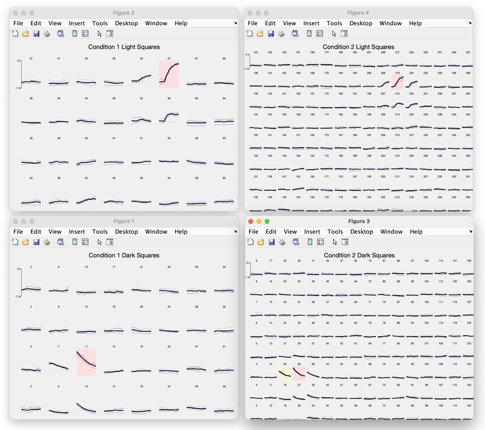This screenshot has width=485, height=430.
Task: Click the Print Preview icon in Figure 4
Action: point(295,33)
